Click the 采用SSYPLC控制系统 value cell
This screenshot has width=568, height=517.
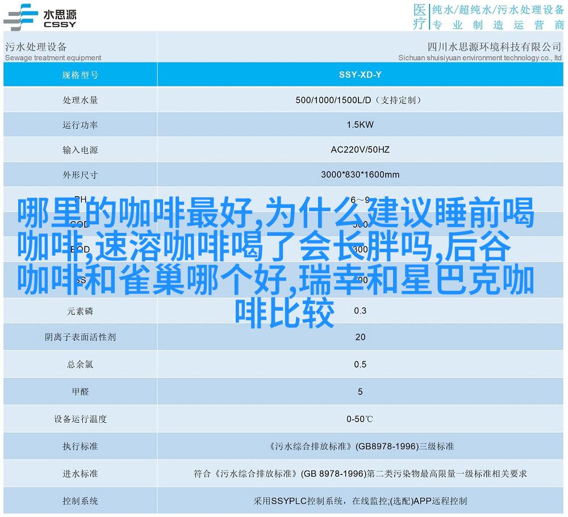tap(360, 501)
